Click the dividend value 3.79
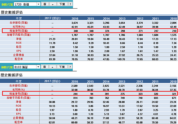 (174, 110)
